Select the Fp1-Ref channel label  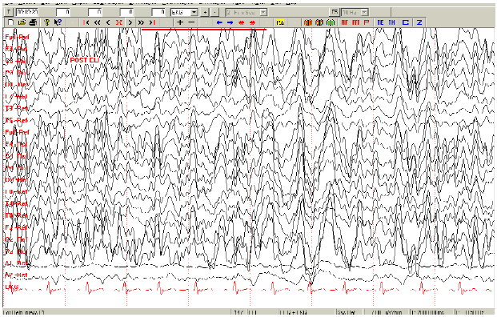pyautogui.click(x=17, y=37)
